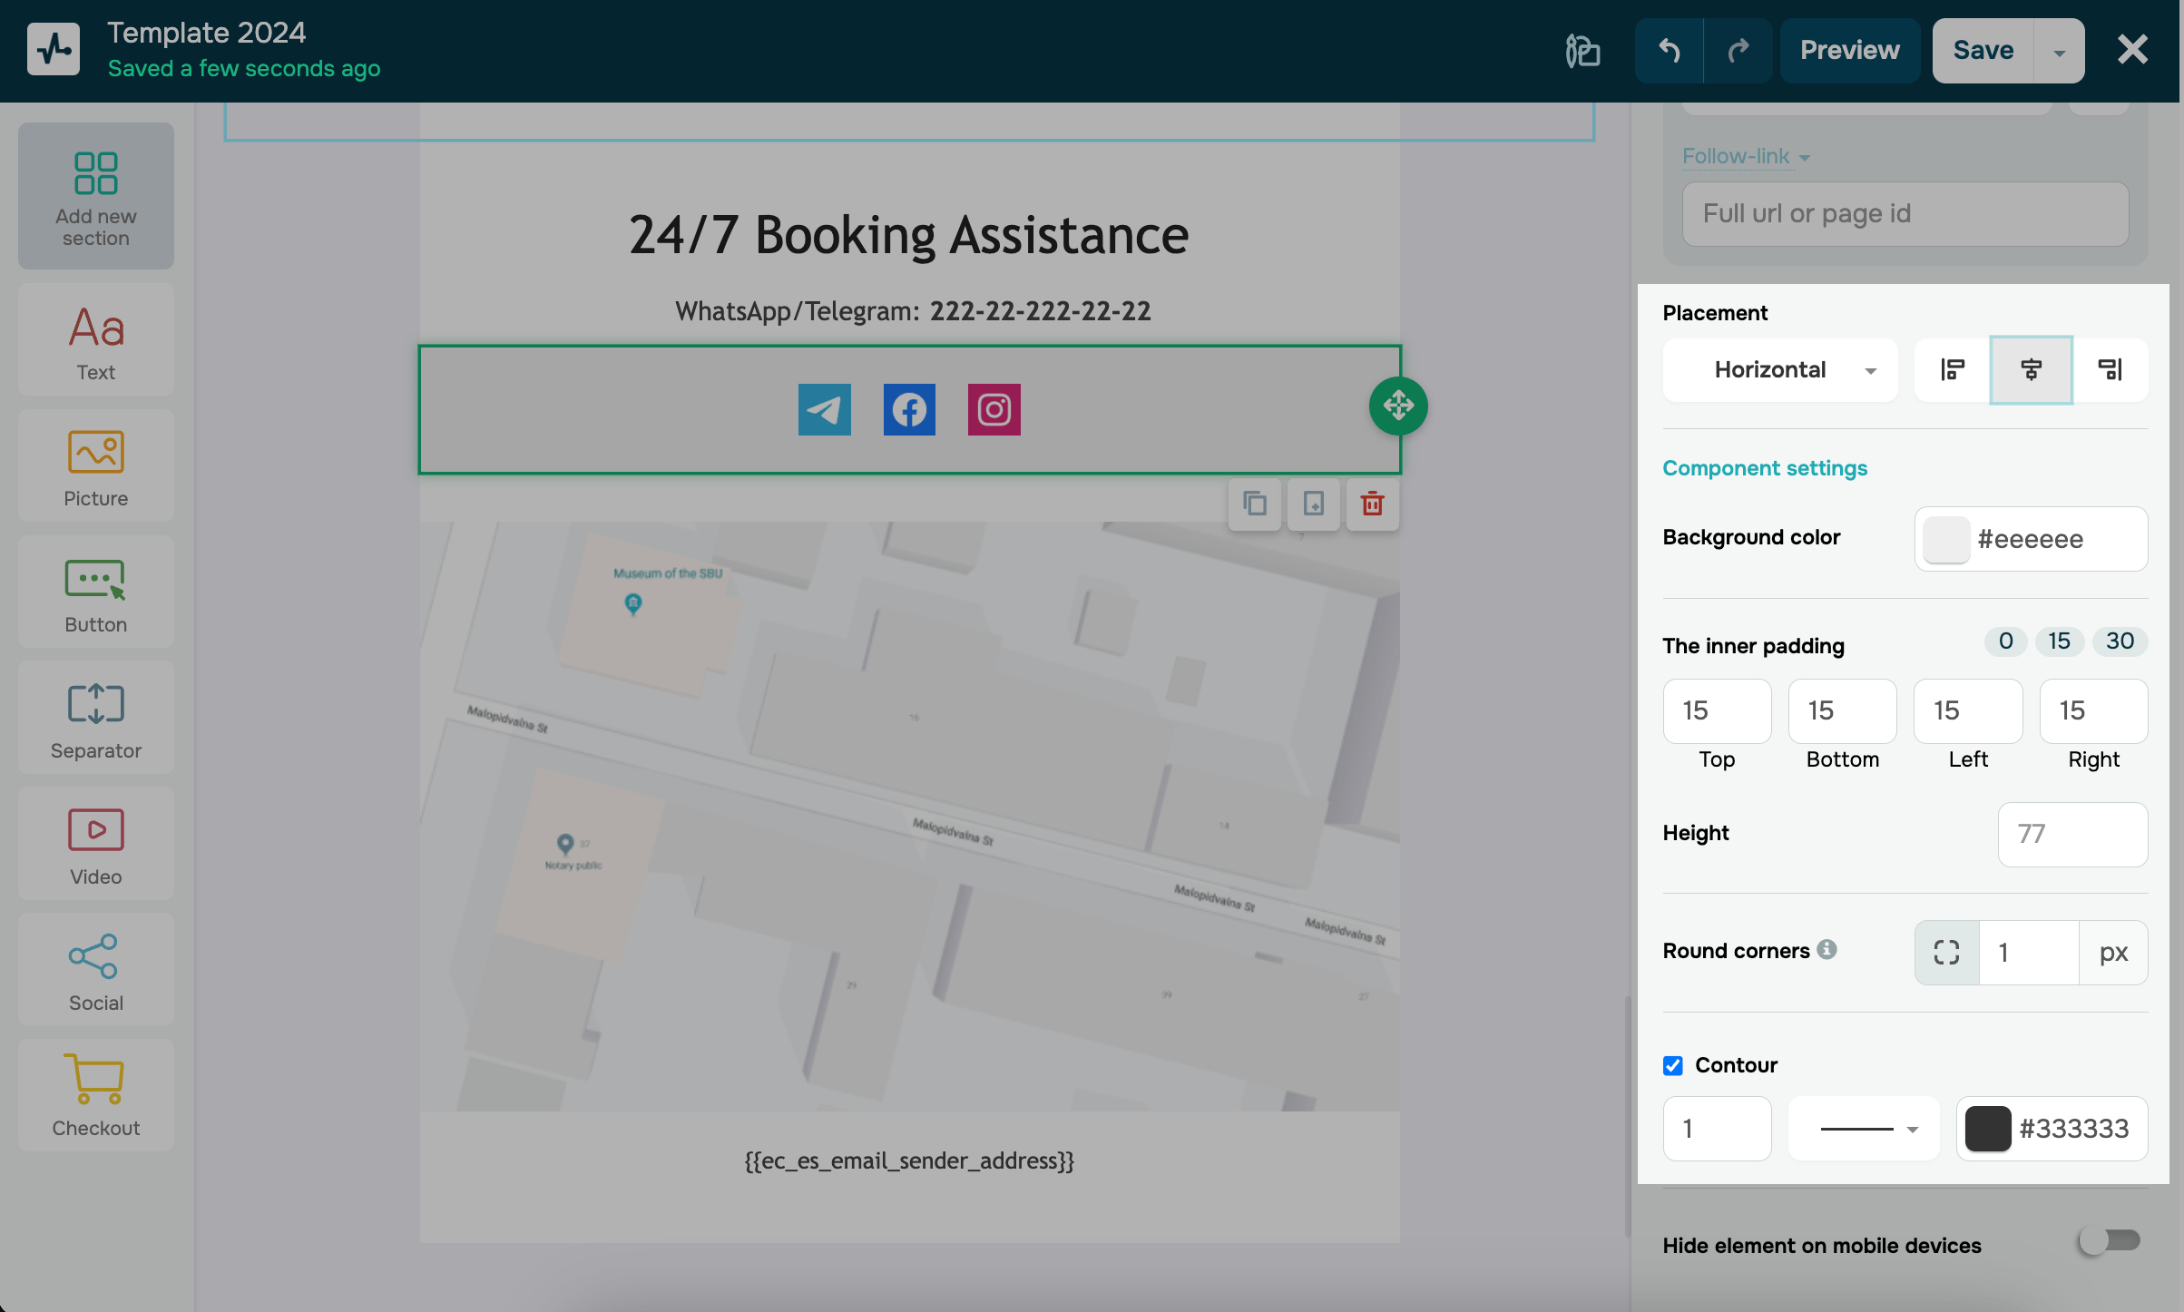Viewport: 2184px width, 1312px height.
Task: Click the Instagram social icon
Action: (994, 409)
